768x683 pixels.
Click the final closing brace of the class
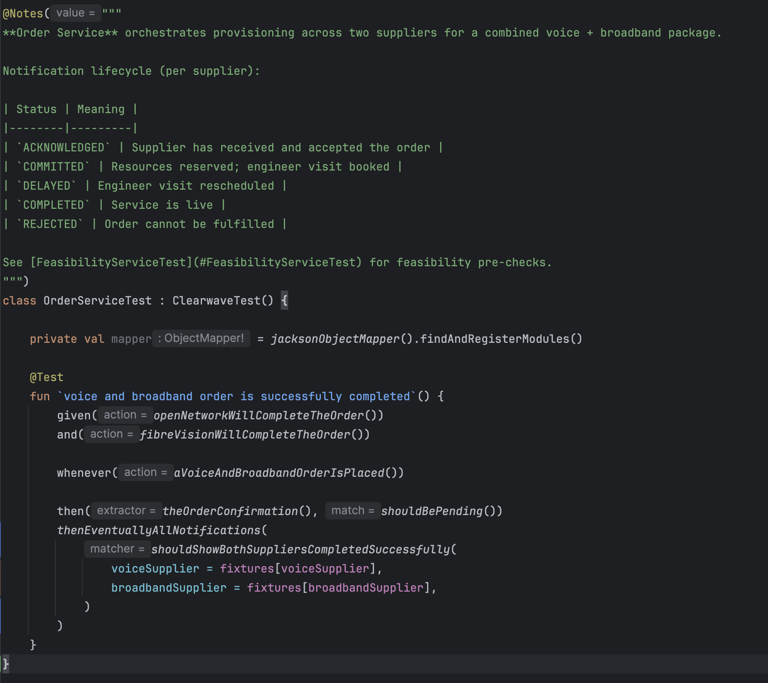tap(6, 664)
